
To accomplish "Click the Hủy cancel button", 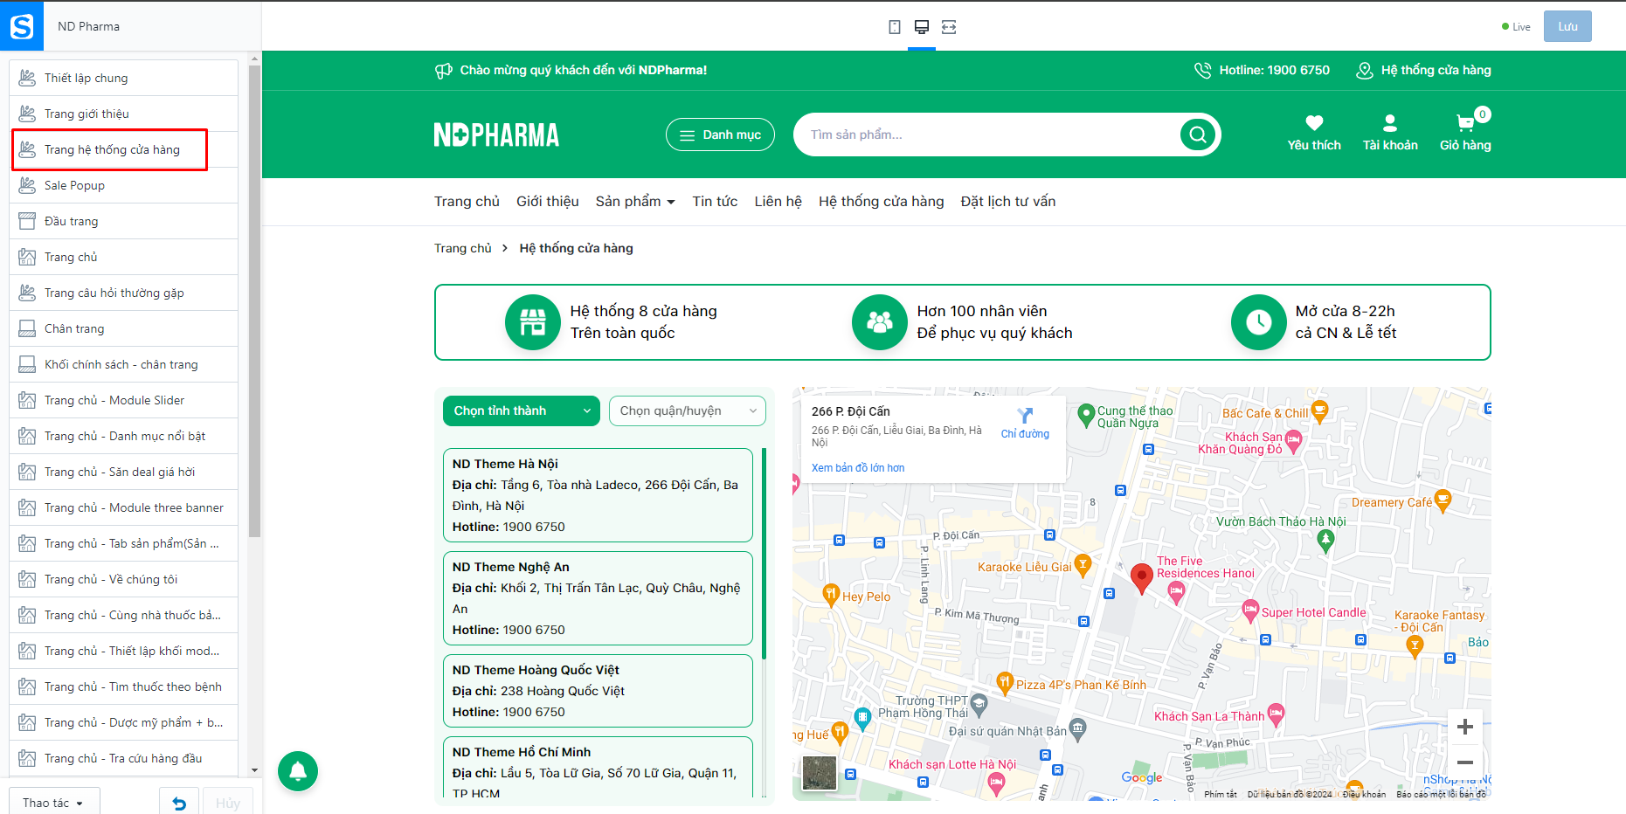I will [x=228, y=803].
